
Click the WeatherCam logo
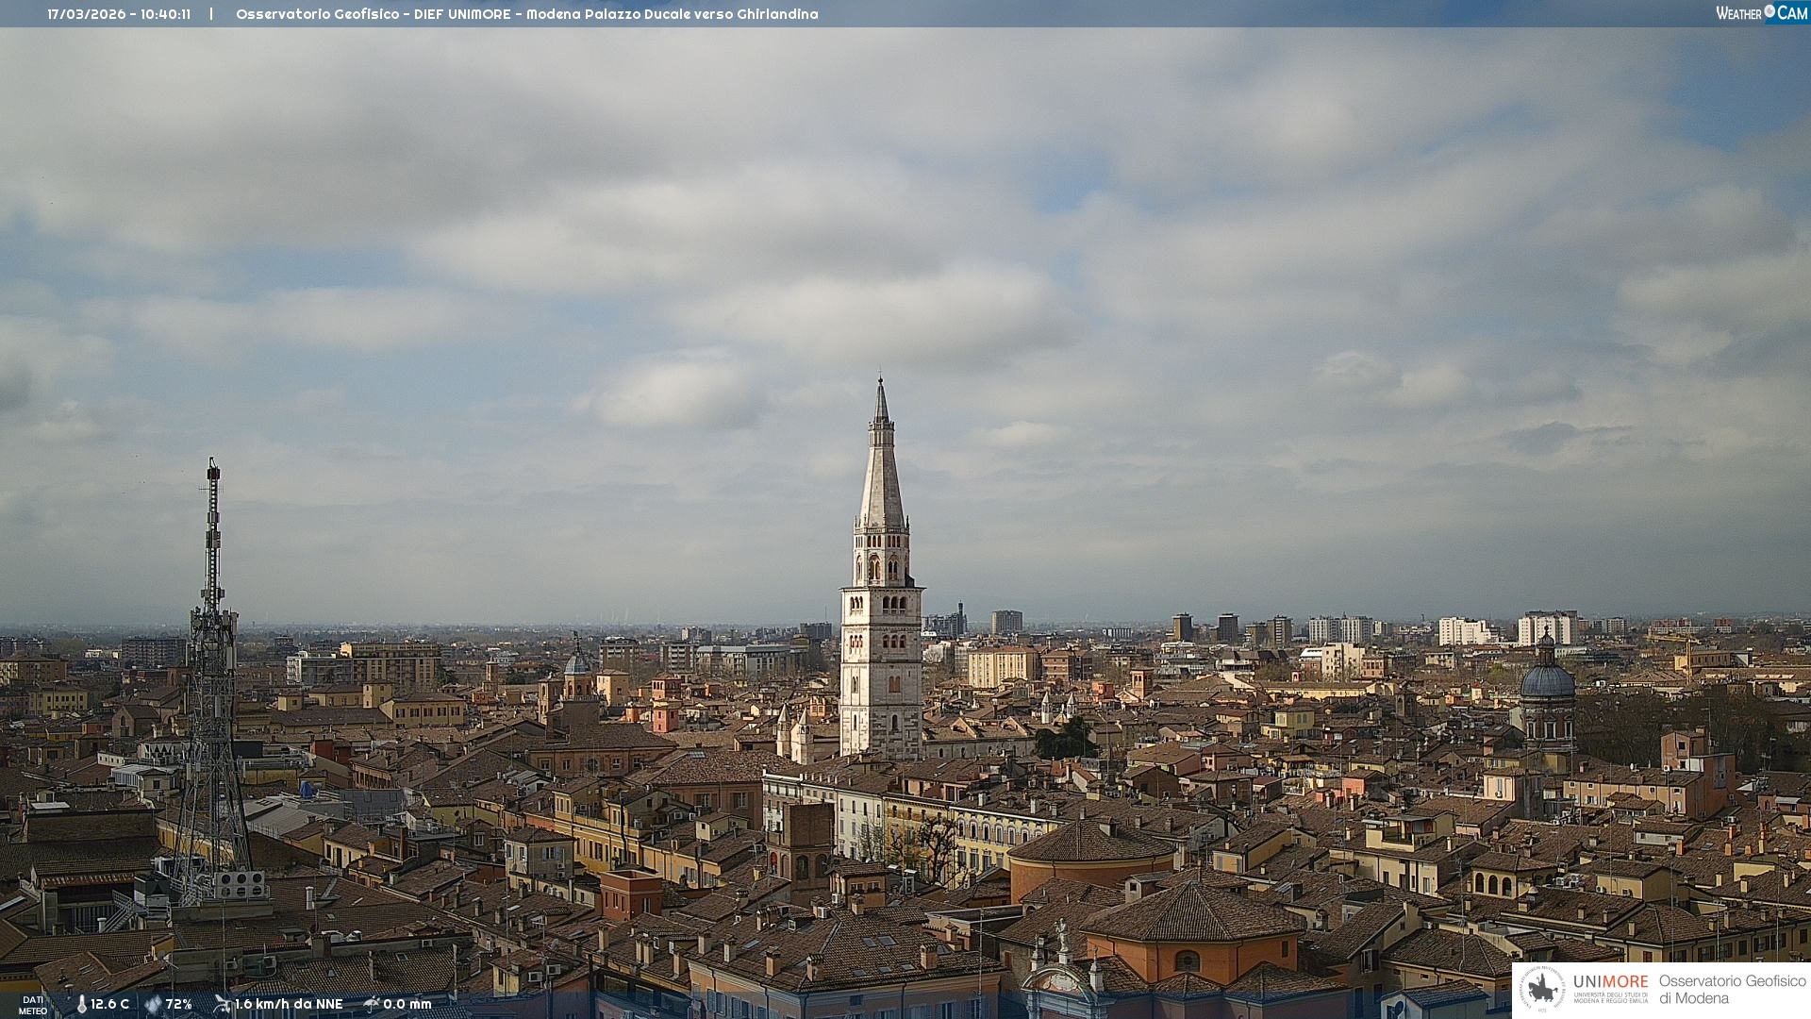pyautogui.click(x=1761, y=13)
